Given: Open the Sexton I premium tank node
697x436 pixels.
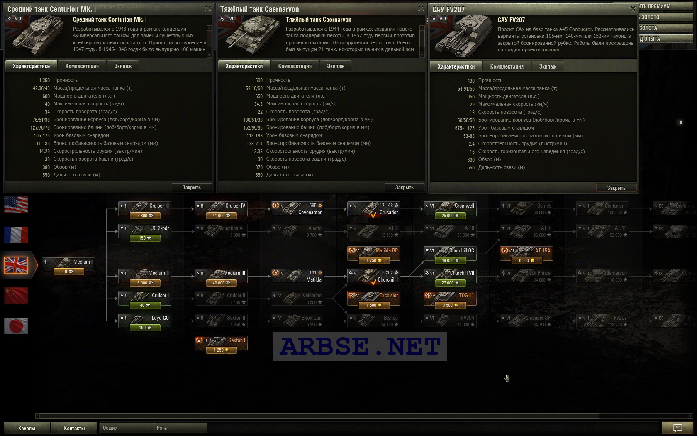Looking at the screenshot, I should [221, 344].
